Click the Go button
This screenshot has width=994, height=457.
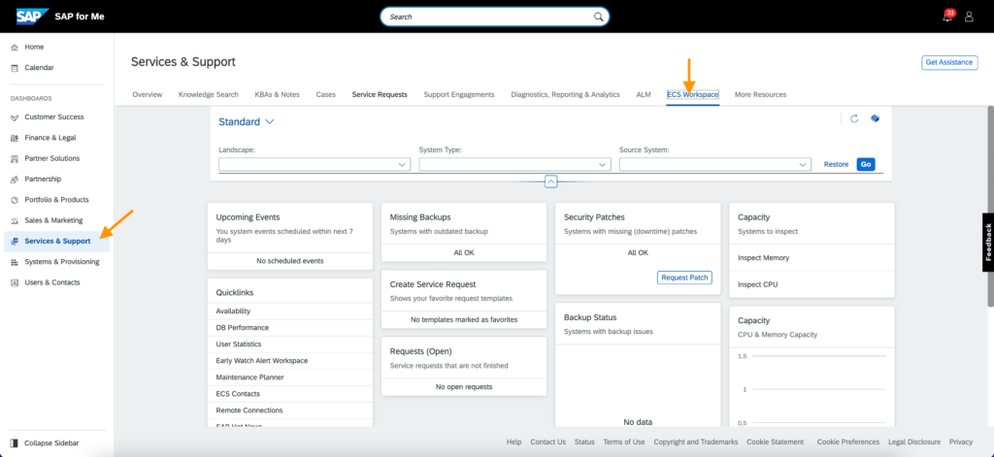tap(866, 164)
